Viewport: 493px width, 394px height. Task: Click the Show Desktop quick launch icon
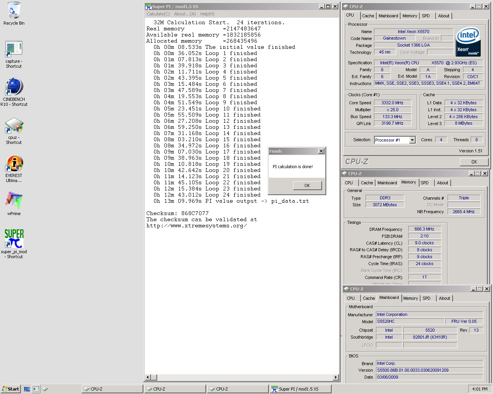27,389
